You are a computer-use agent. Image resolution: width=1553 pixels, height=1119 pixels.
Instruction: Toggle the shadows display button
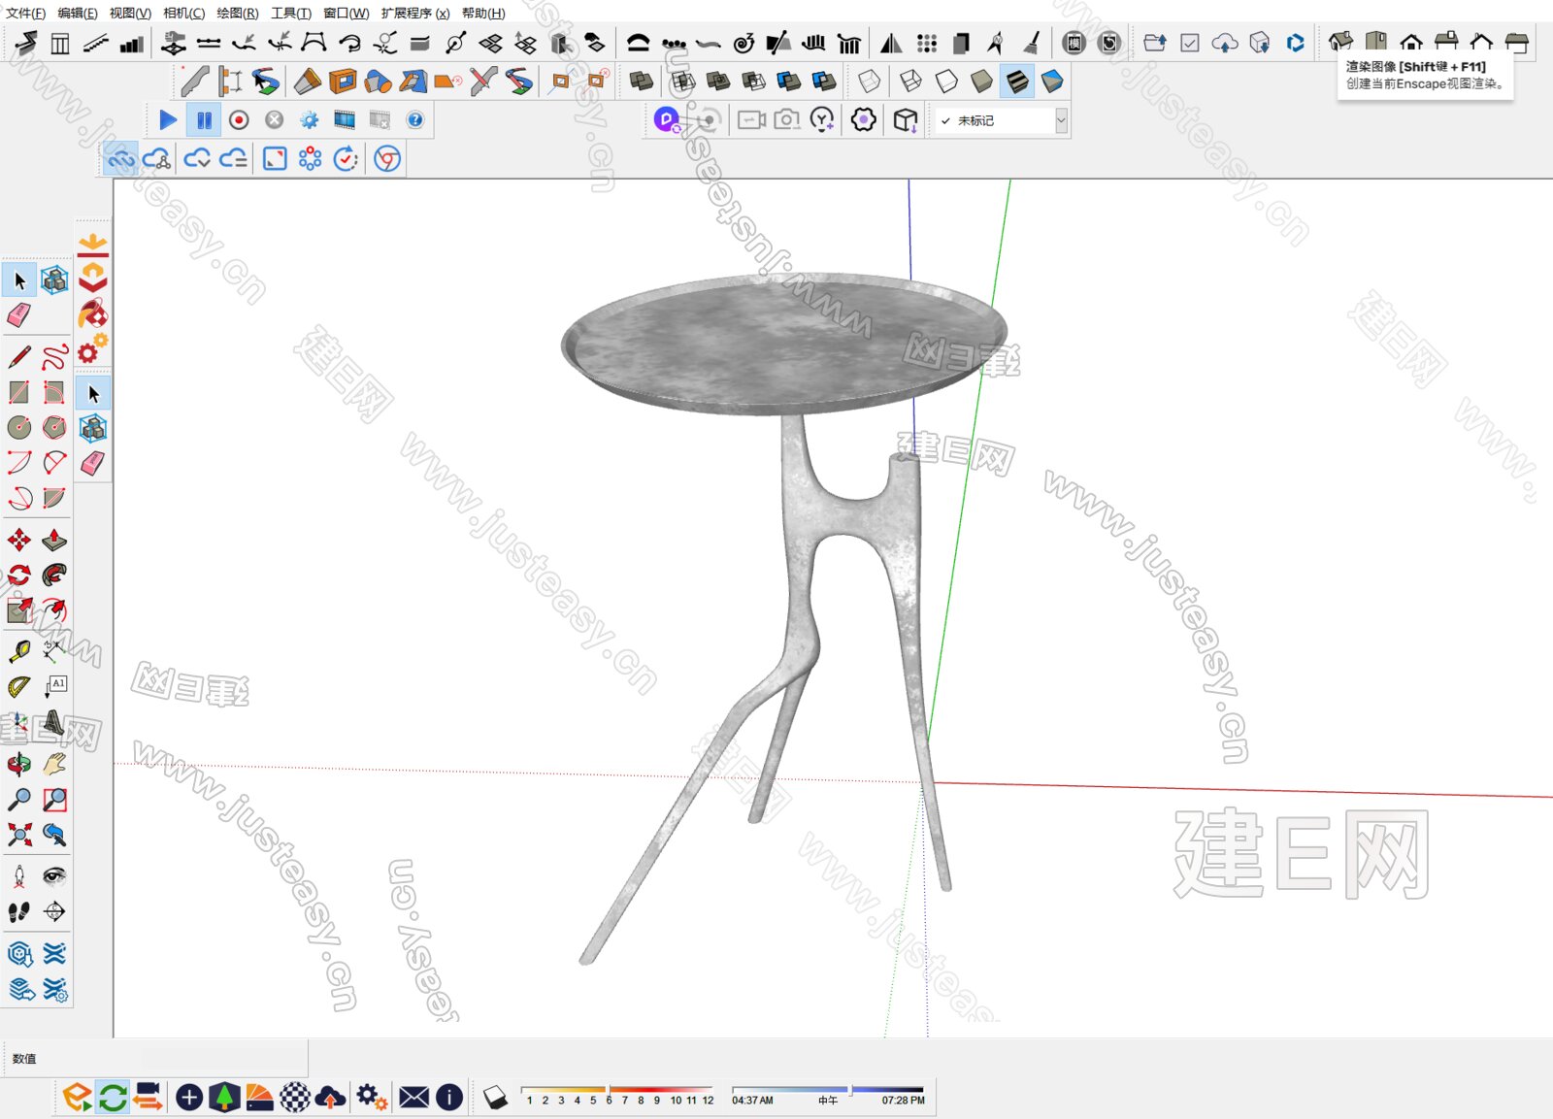tap(495, 1098)
